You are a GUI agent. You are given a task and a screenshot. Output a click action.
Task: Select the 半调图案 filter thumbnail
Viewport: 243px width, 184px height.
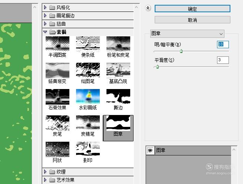(x=58, y=44)
